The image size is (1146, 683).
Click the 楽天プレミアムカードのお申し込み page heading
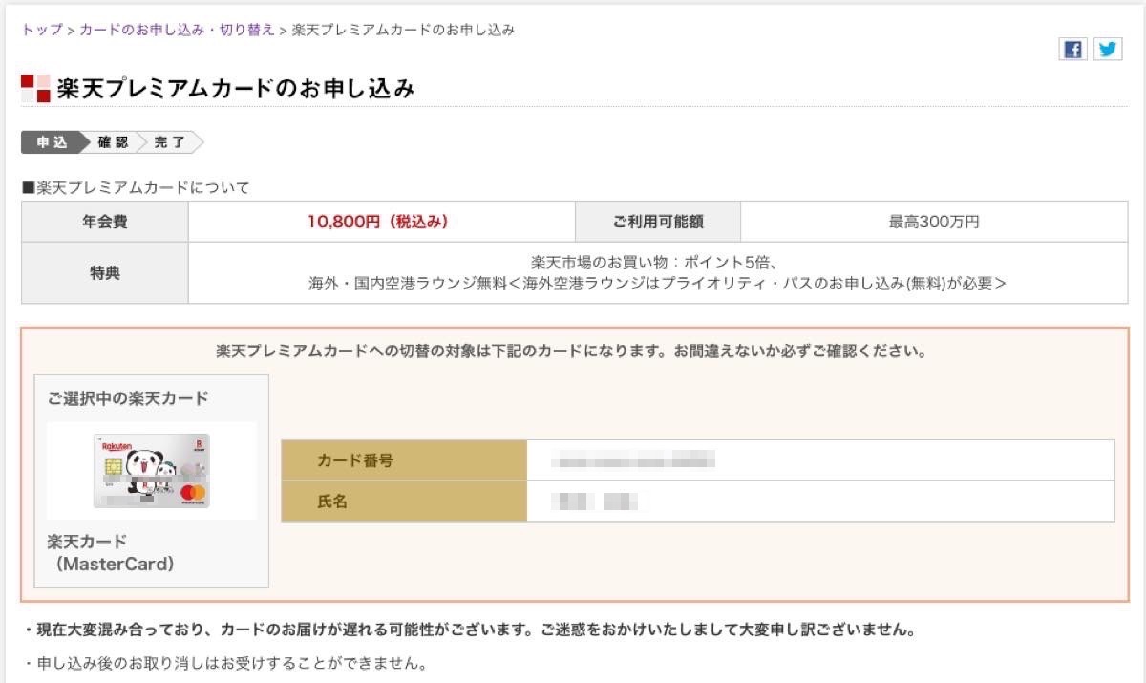click(x=235, y=89)
